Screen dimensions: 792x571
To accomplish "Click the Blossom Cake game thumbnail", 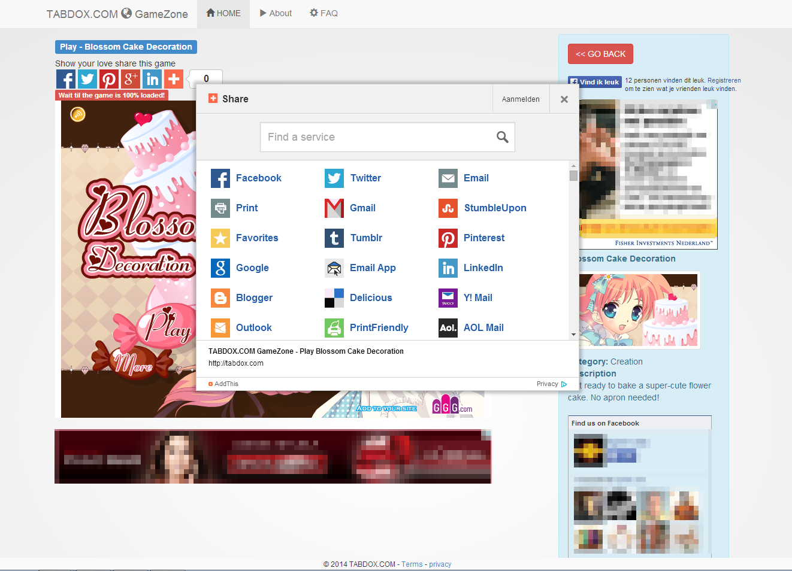I will click(638, 310).
